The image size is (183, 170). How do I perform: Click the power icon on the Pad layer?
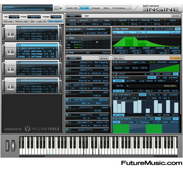(18, 63)
